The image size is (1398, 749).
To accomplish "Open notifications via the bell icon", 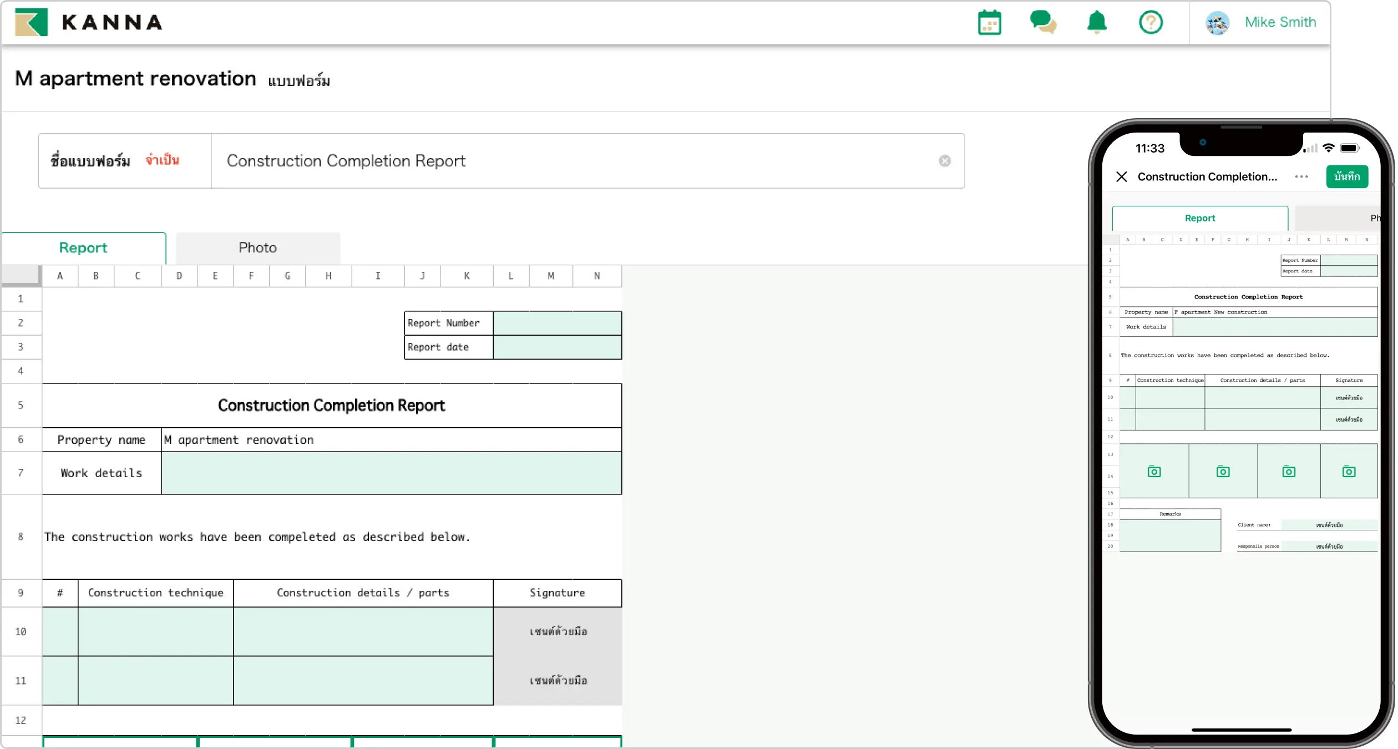I will click(1096, 23).
